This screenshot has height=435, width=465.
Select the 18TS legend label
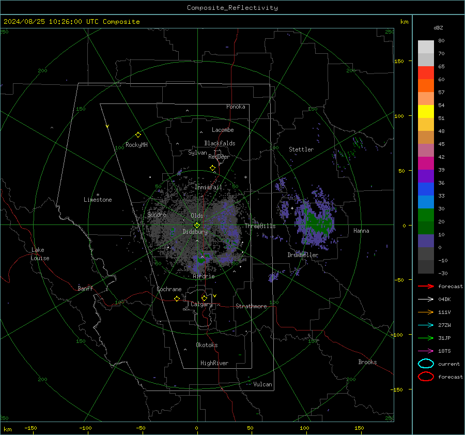444,351
